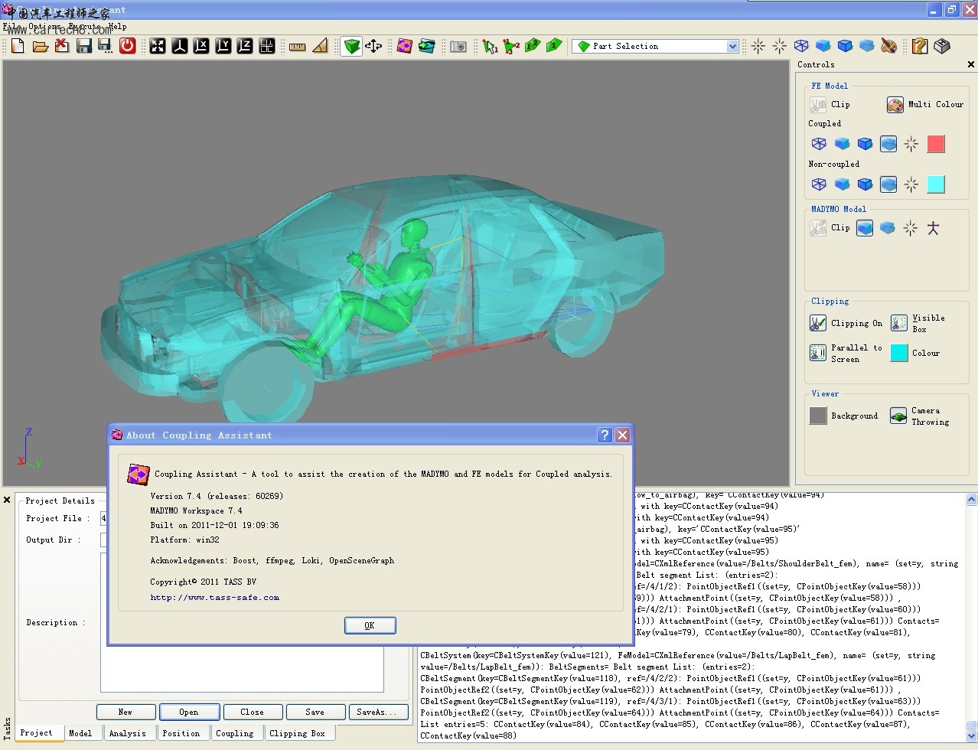This screenshot has width=978, height=750.
Task: Toggle wireframe display for Non-coupled FE parts
Action: 819,184
